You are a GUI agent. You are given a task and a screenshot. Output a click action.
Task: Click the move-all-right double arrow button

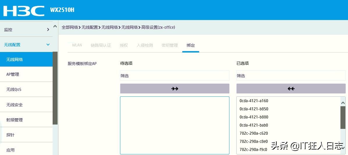coord(175,89)
